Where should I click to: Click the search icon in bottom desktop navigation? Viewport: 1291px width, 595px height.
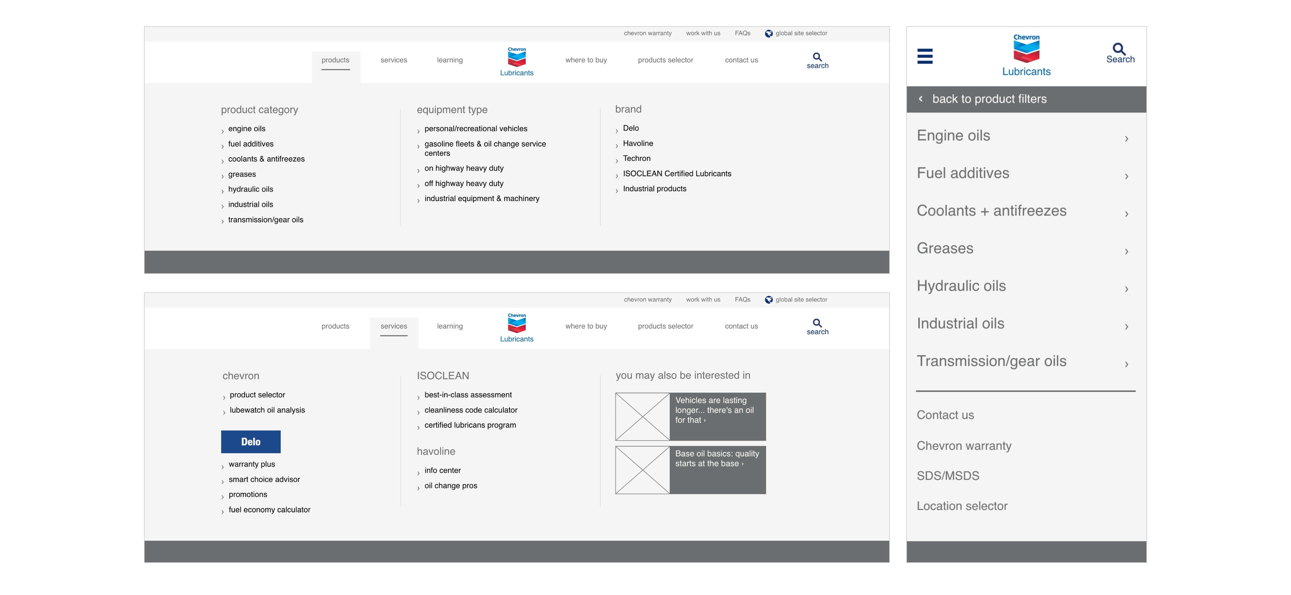pos(817,323)
